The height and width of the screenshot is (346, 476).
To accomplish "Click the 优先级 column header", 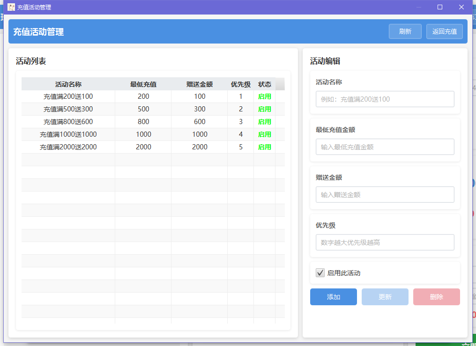I will click(240, 84).
